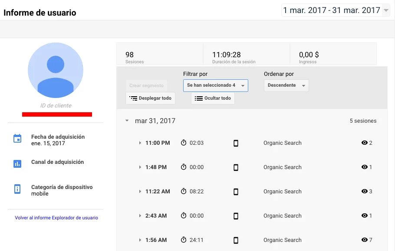The height and width of the screenshot is (251, 395).
Task: Click the calendar icon beside Fecha de adquisición
Action: pos(17,139)
